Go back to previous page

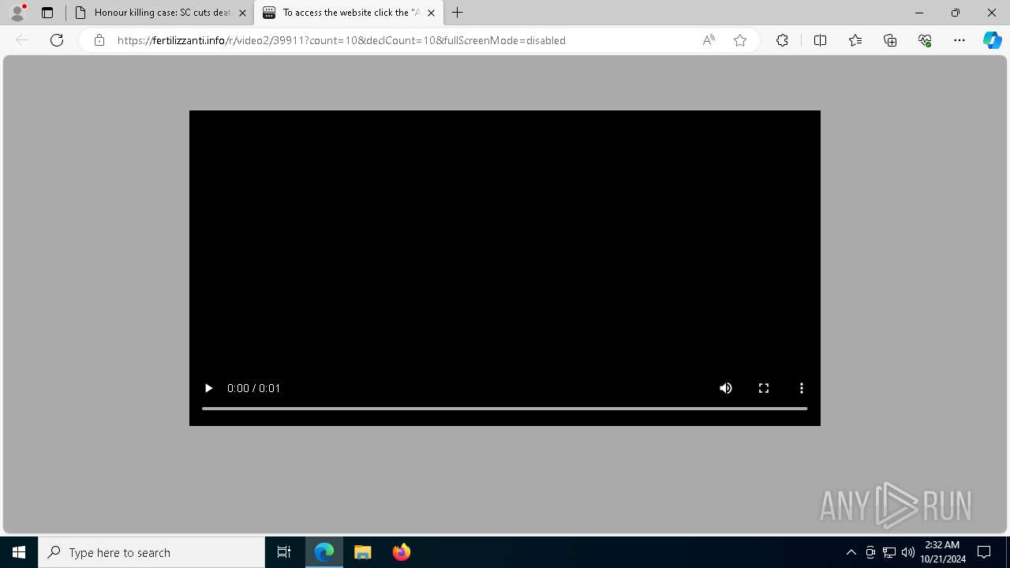[22, 40]
